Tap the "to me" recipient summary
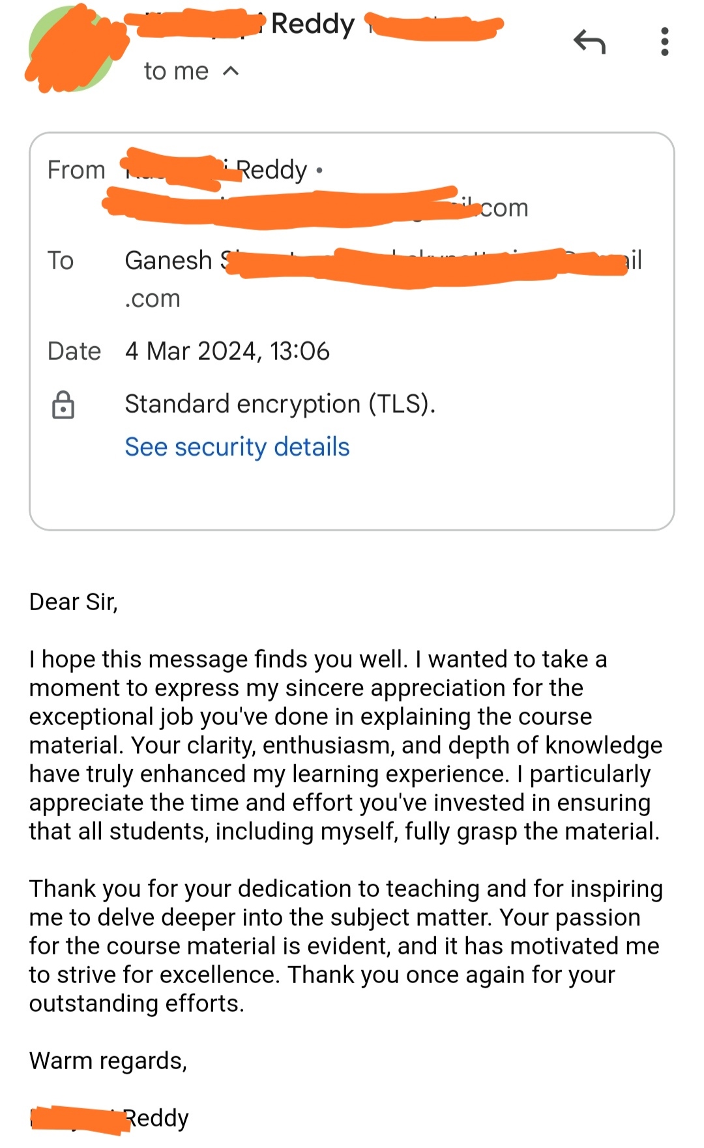704x1148 pixels. pyautogui.click(x=176, y=71)
